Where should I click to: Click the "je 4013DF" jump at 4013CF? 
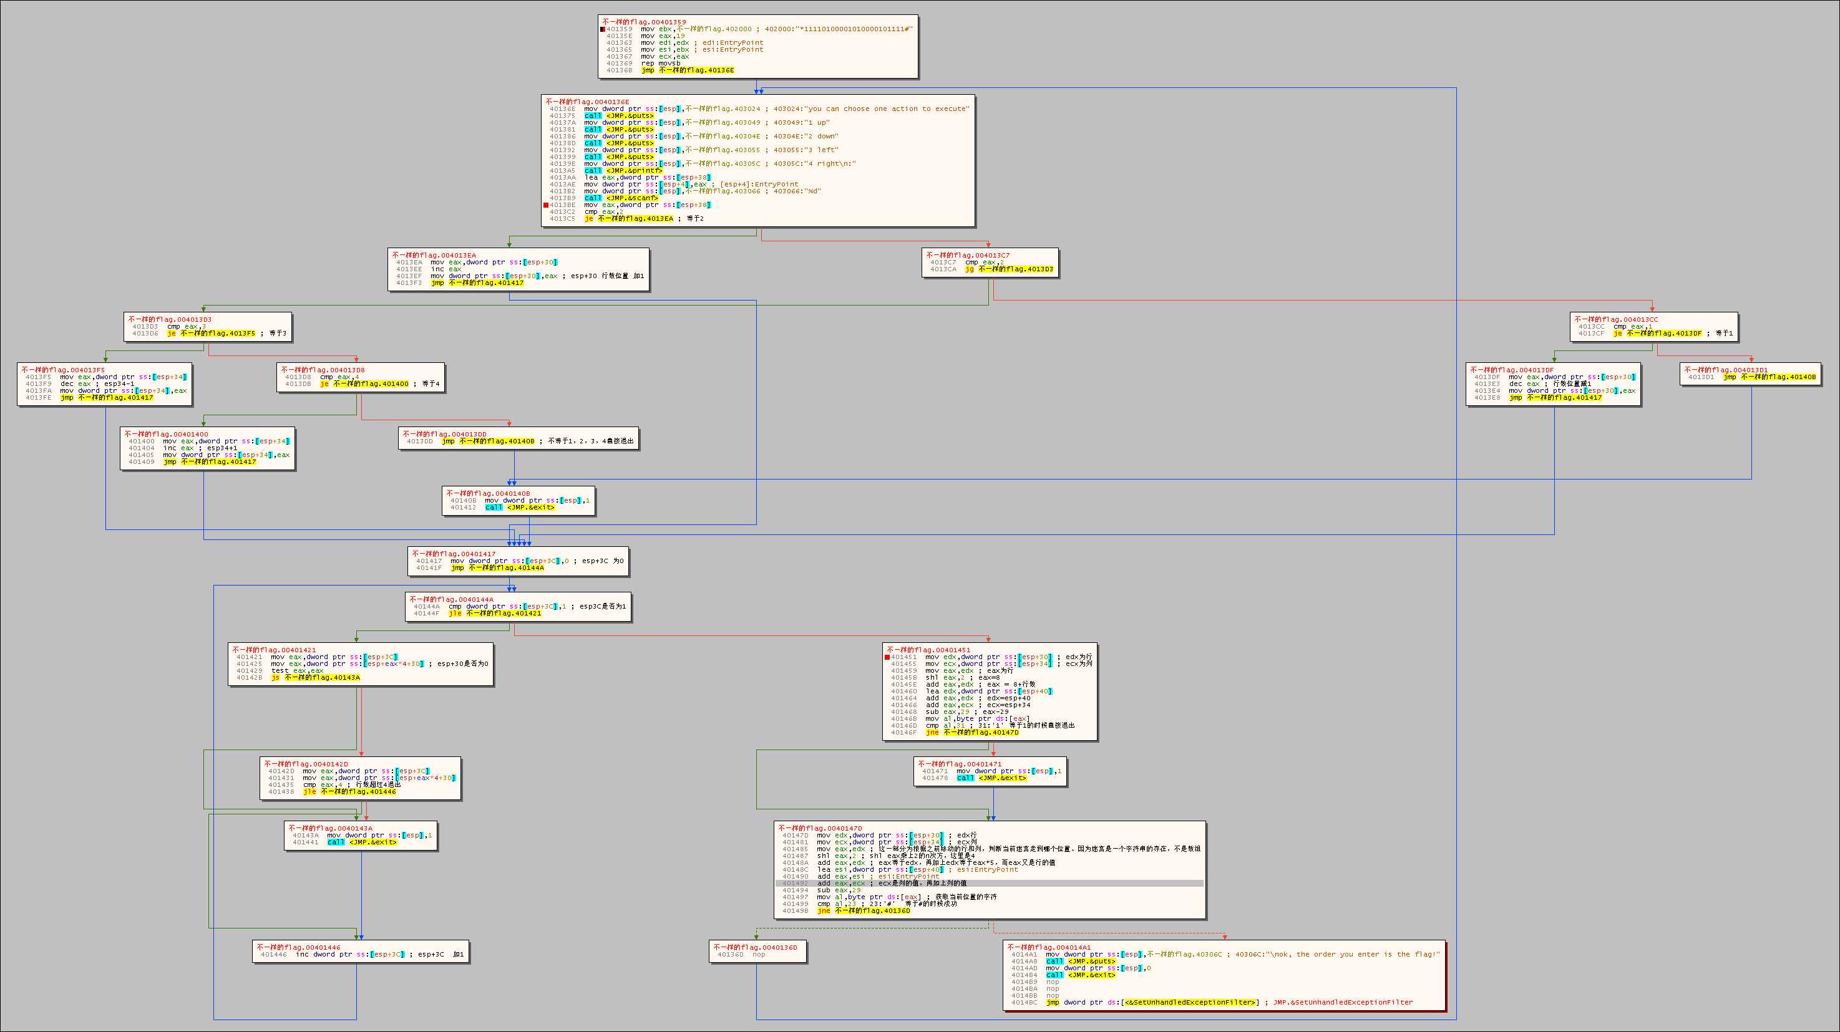(x=1657, y=333)
